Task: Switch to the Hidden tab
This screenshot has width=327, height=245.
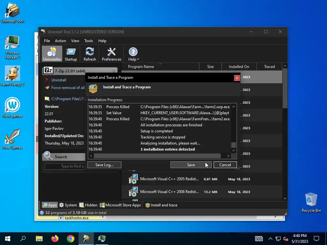Action: coord(88,205)
